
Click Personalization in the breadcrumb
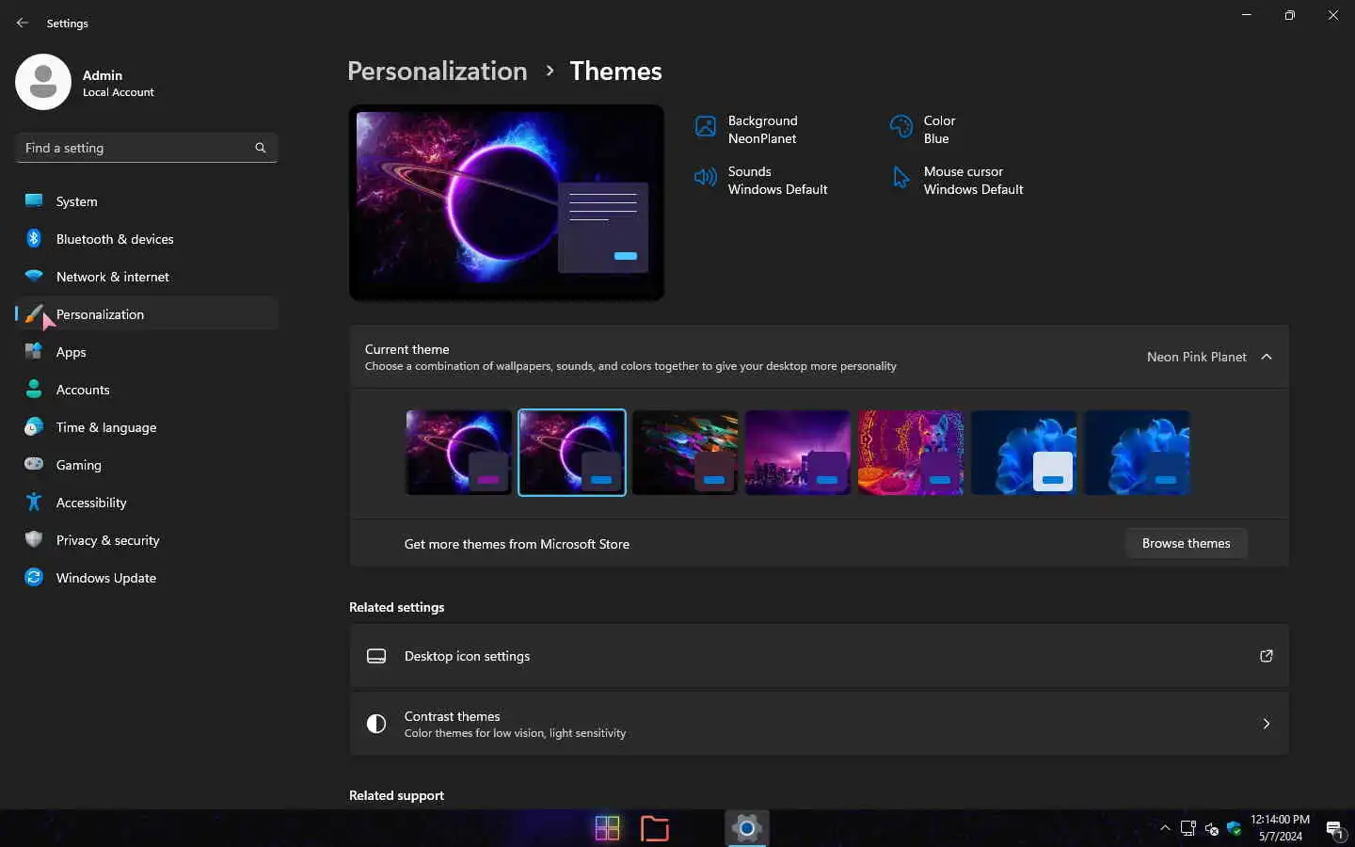coord(438,72)
